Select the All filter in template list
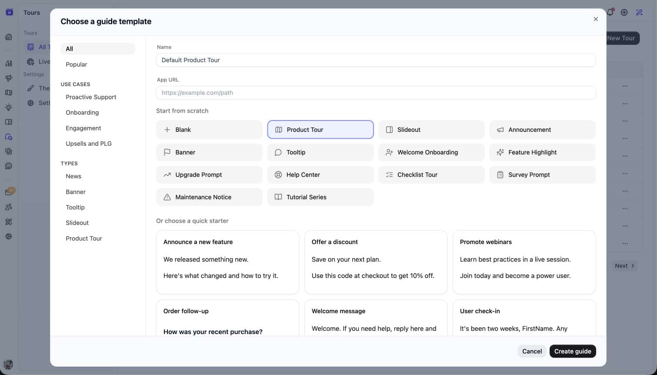Screen dimensions: 657x375 pyautogui.click(x=97, y=48)
